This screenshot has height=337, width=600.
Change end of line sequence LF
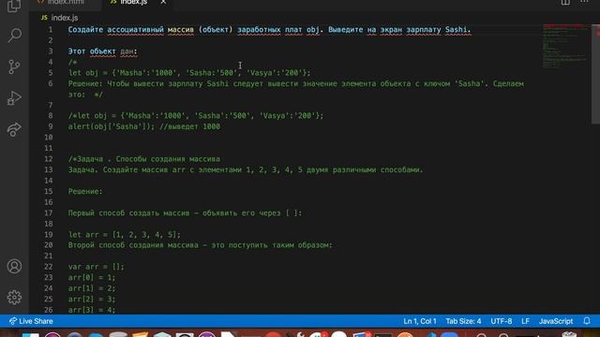(525, 321)
